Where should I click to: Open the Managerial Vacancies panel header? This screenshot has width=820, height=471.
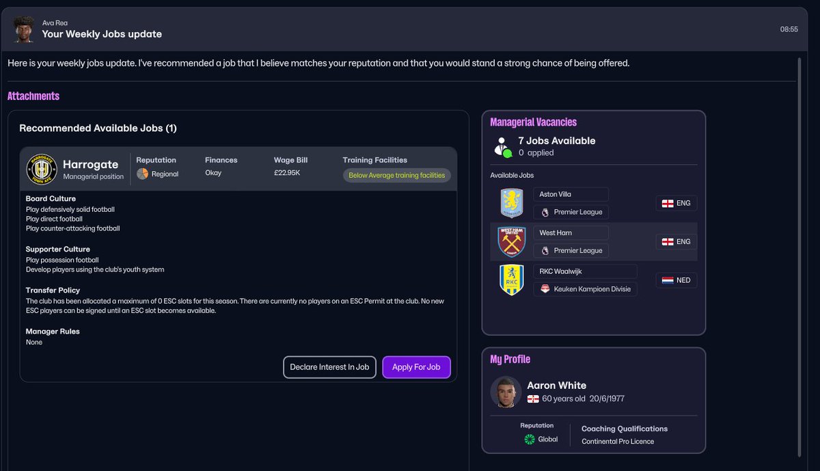533,122
